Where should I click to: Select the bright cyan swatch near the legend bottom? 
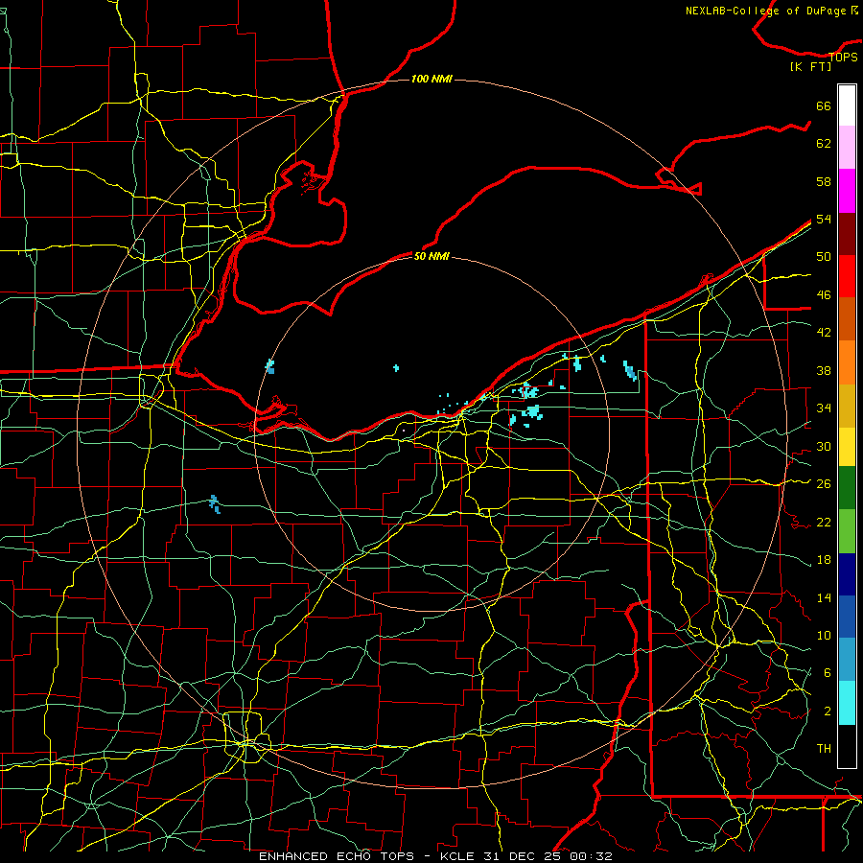847,703
